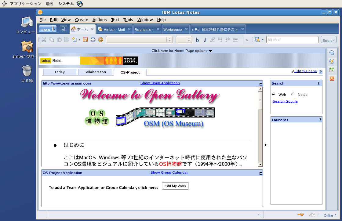Click the indent toolbar icon
This screenshot has width=342, height=221.
(220, 40)
